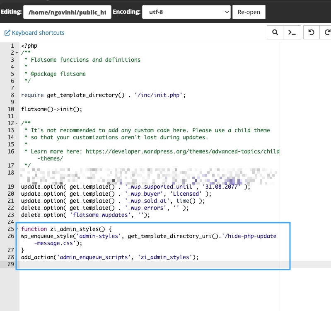Click line number 1 in the gutter
331x311 pixels.
[x=12, y=46]
